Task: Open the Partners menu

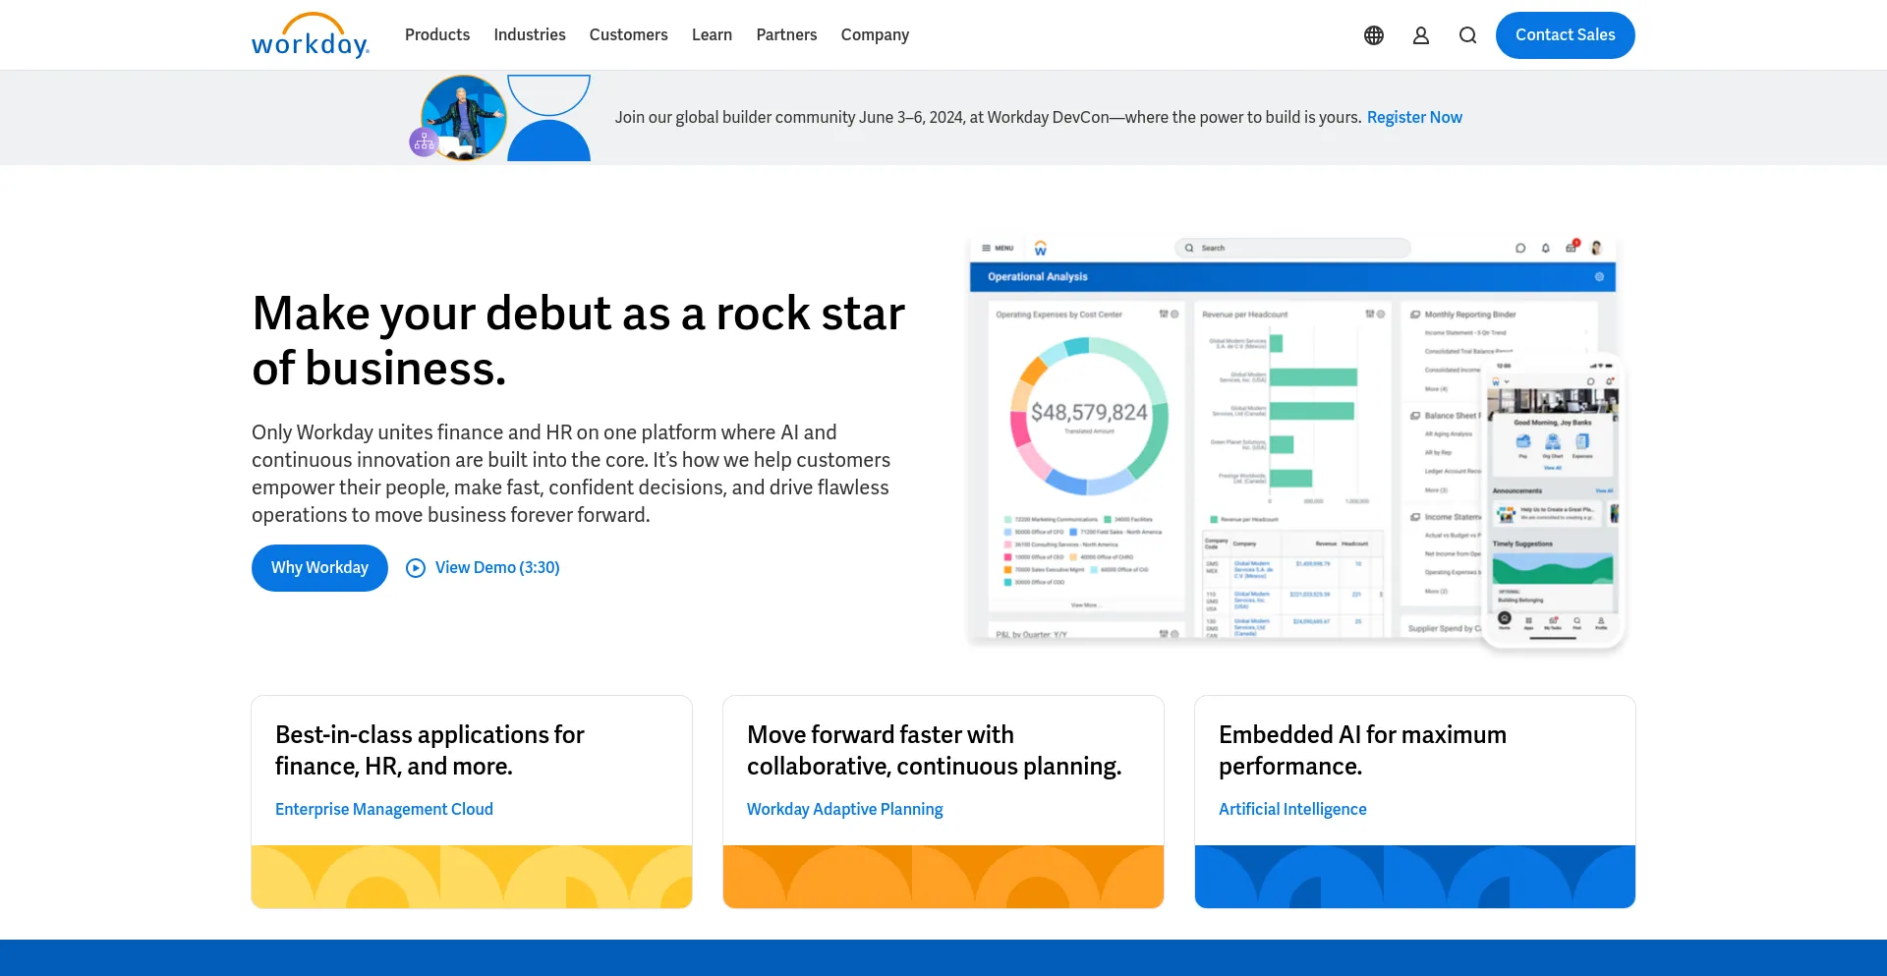Action: (x=786, y=34)
